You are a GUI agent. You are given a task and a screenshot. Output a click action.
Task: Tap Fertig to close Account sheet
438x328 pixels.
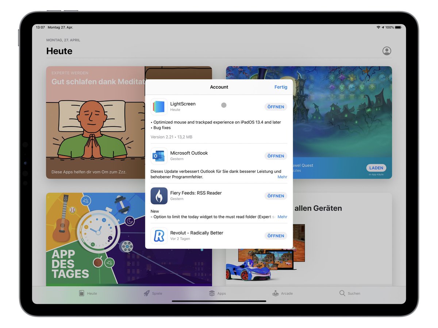(281, 87)
